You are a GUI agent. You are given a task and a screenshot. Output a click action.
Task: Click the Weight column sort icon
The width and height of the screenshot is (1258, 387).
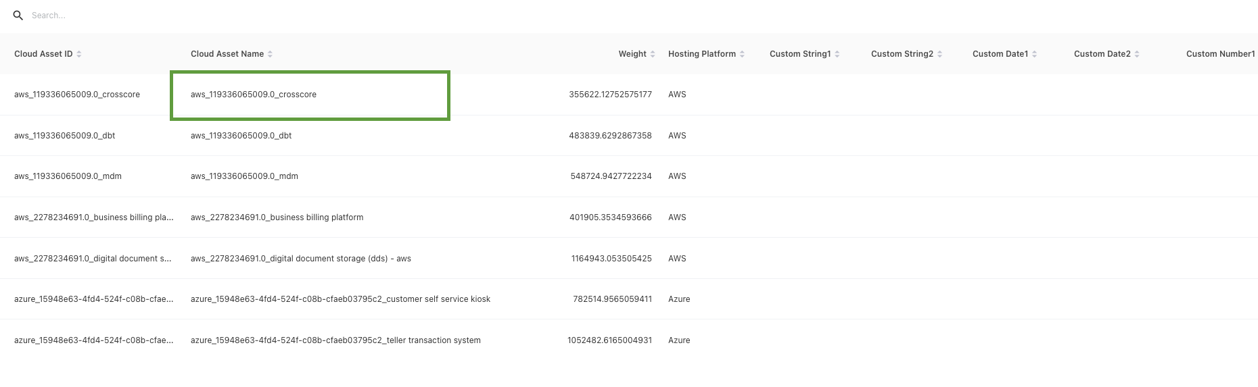coord(653,54)
